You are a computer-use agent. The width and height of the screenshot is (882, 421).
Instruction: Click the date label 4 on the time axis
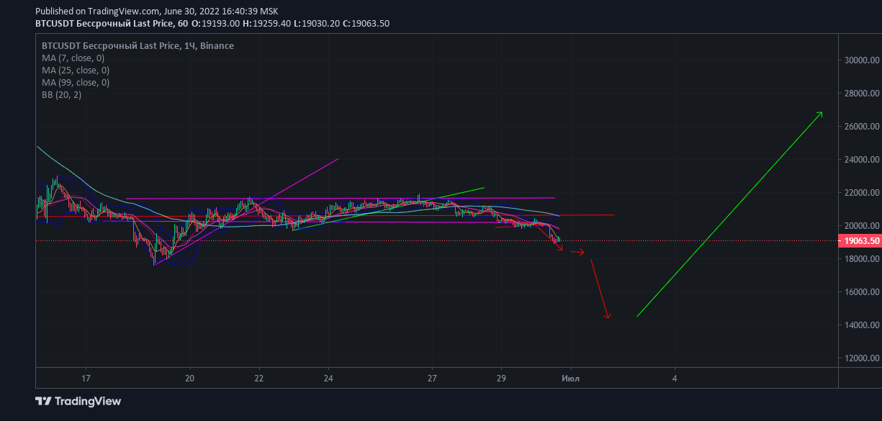[x=675, y=378]
